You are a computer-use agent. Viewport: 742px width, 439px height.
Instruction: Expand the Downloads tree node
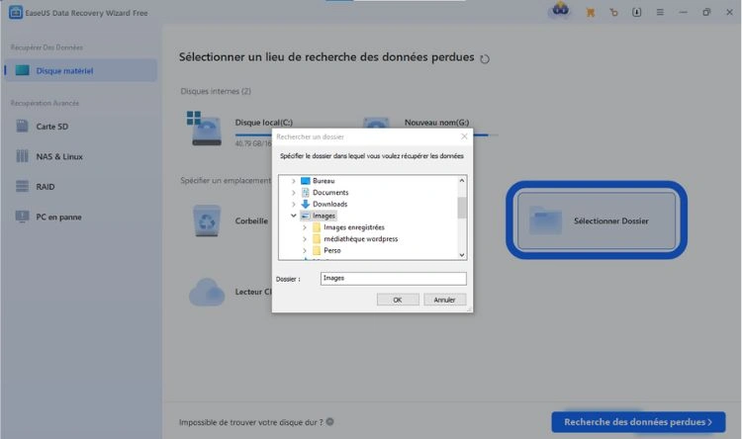tap(294, 204)
